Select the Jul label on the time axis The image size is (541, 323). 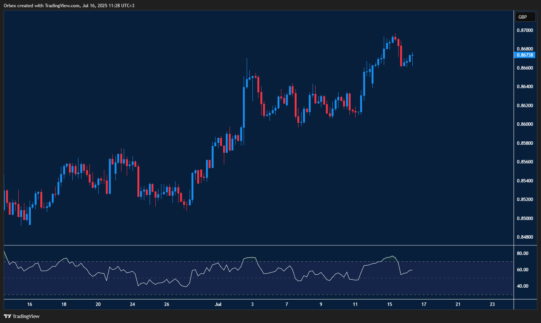coord(219,304)
